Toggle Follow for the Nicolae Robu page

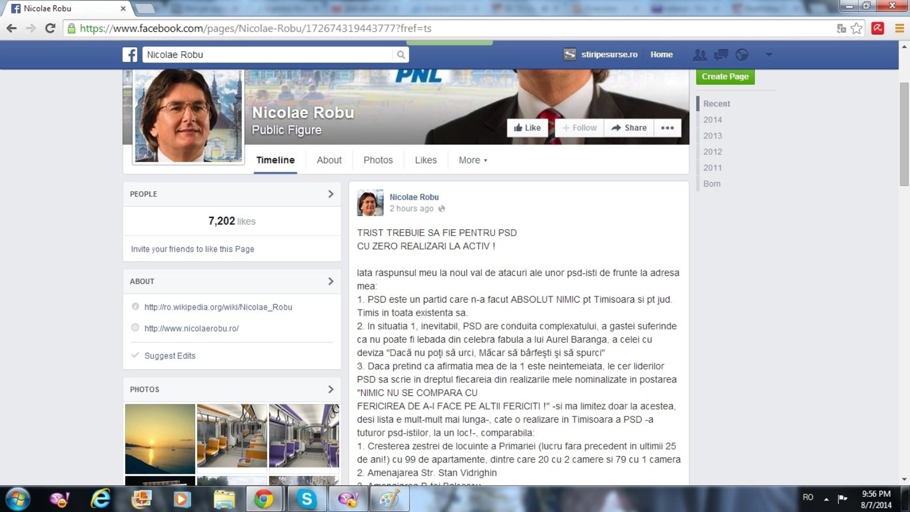(580, 128)
